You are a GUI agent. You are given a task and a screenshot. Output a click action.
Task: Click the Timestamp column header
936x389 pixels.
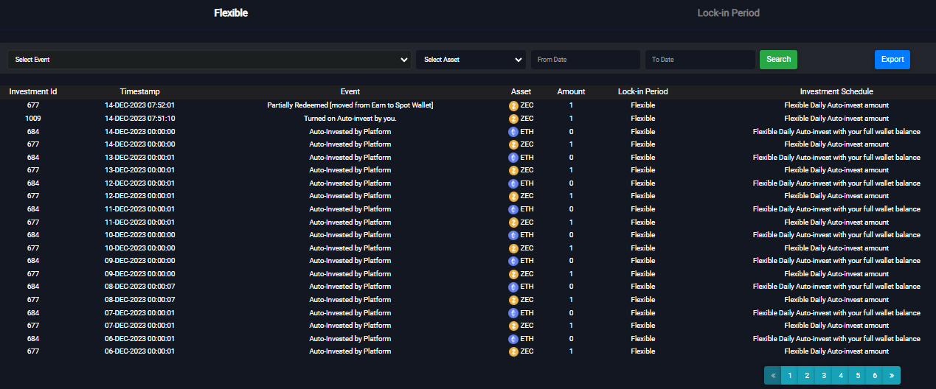pos(139,92)
